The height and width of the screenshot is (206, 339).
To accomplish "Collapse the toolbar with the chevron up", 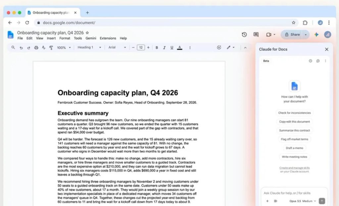I will (245, 48).
